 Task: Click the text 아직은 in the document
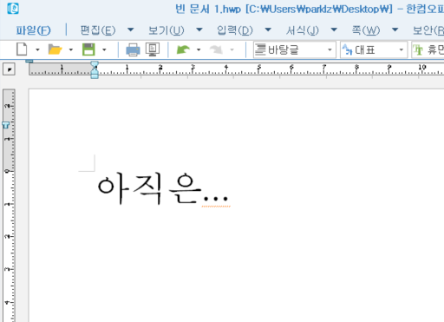(149, 188)
